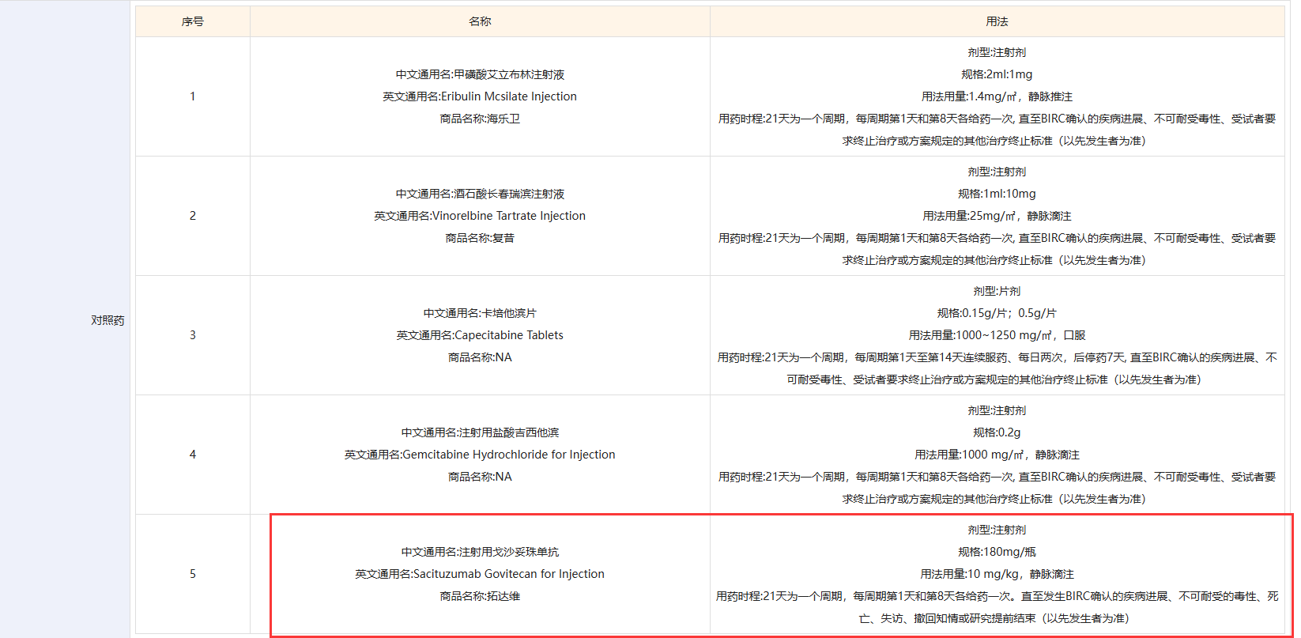Click '剂型:注射剂' in the Eribulin row
The width and height of the screenshot is (1301, 638).
(x=997, y=52)
